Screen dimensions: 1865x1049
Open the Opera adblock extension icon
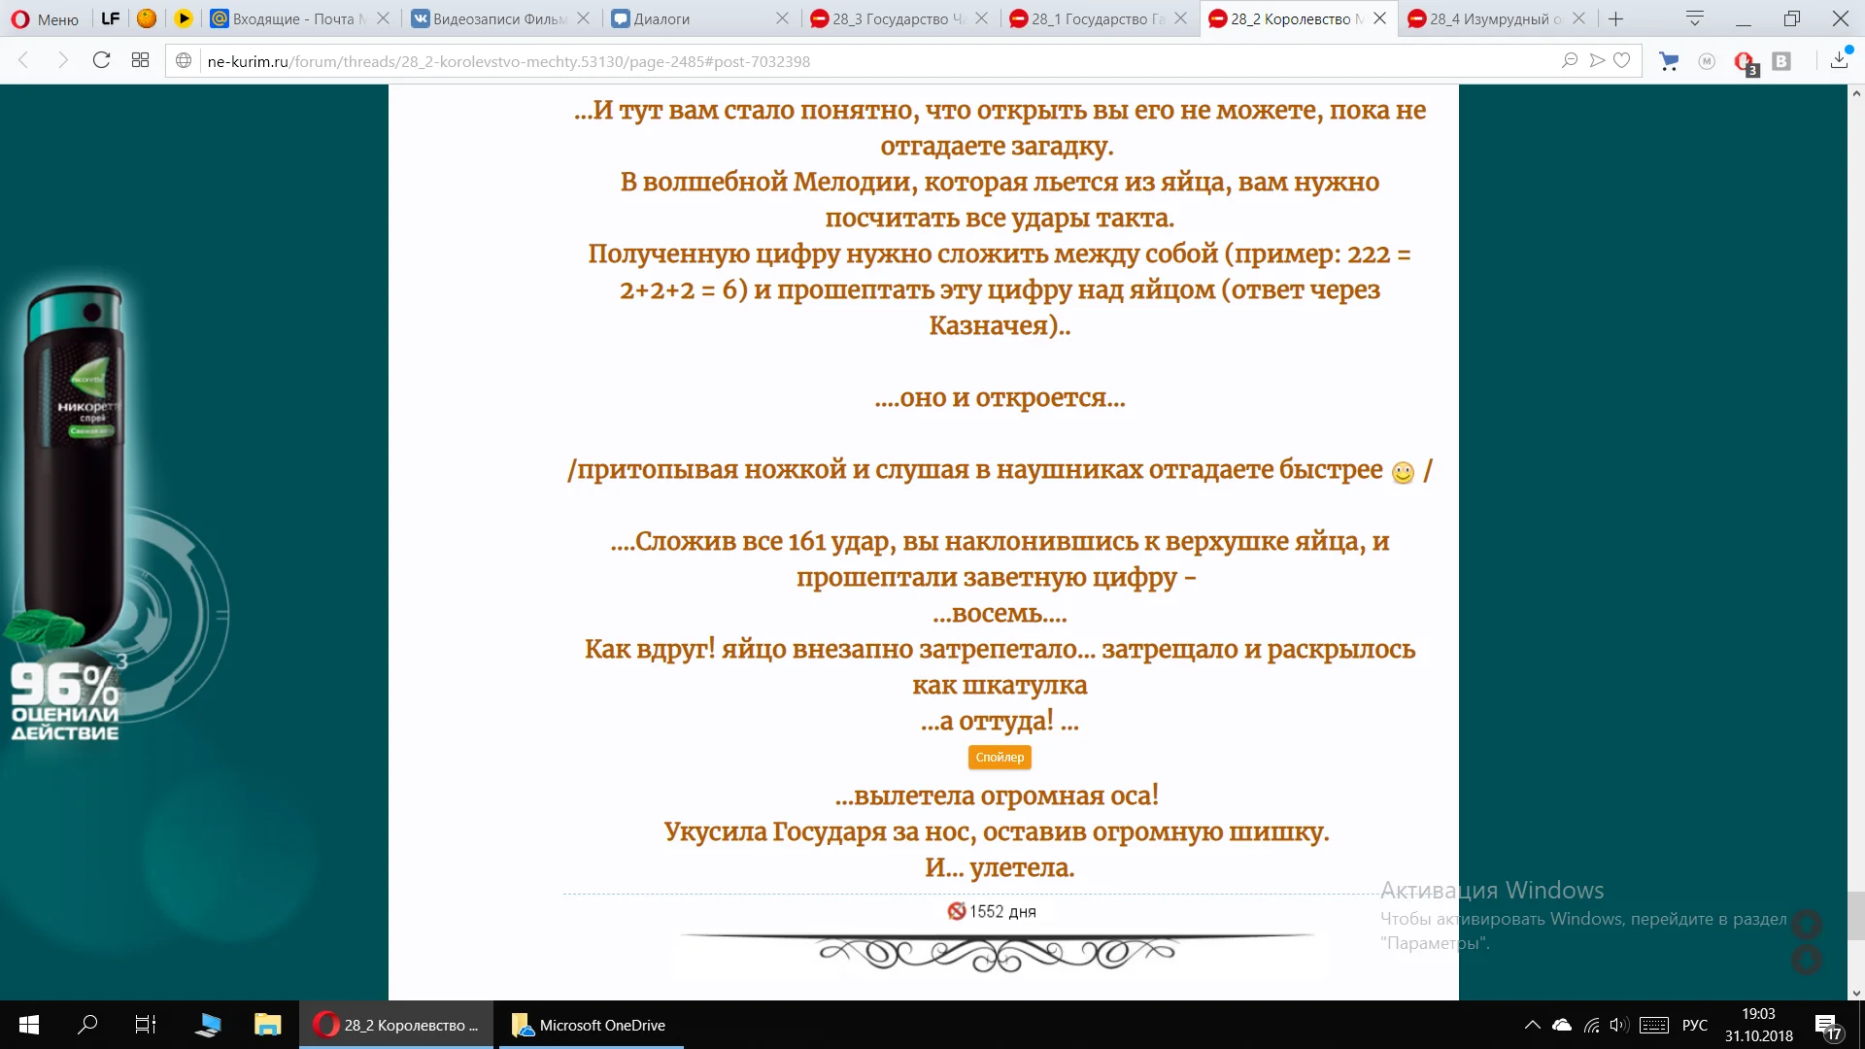(x=1745, y=62)
